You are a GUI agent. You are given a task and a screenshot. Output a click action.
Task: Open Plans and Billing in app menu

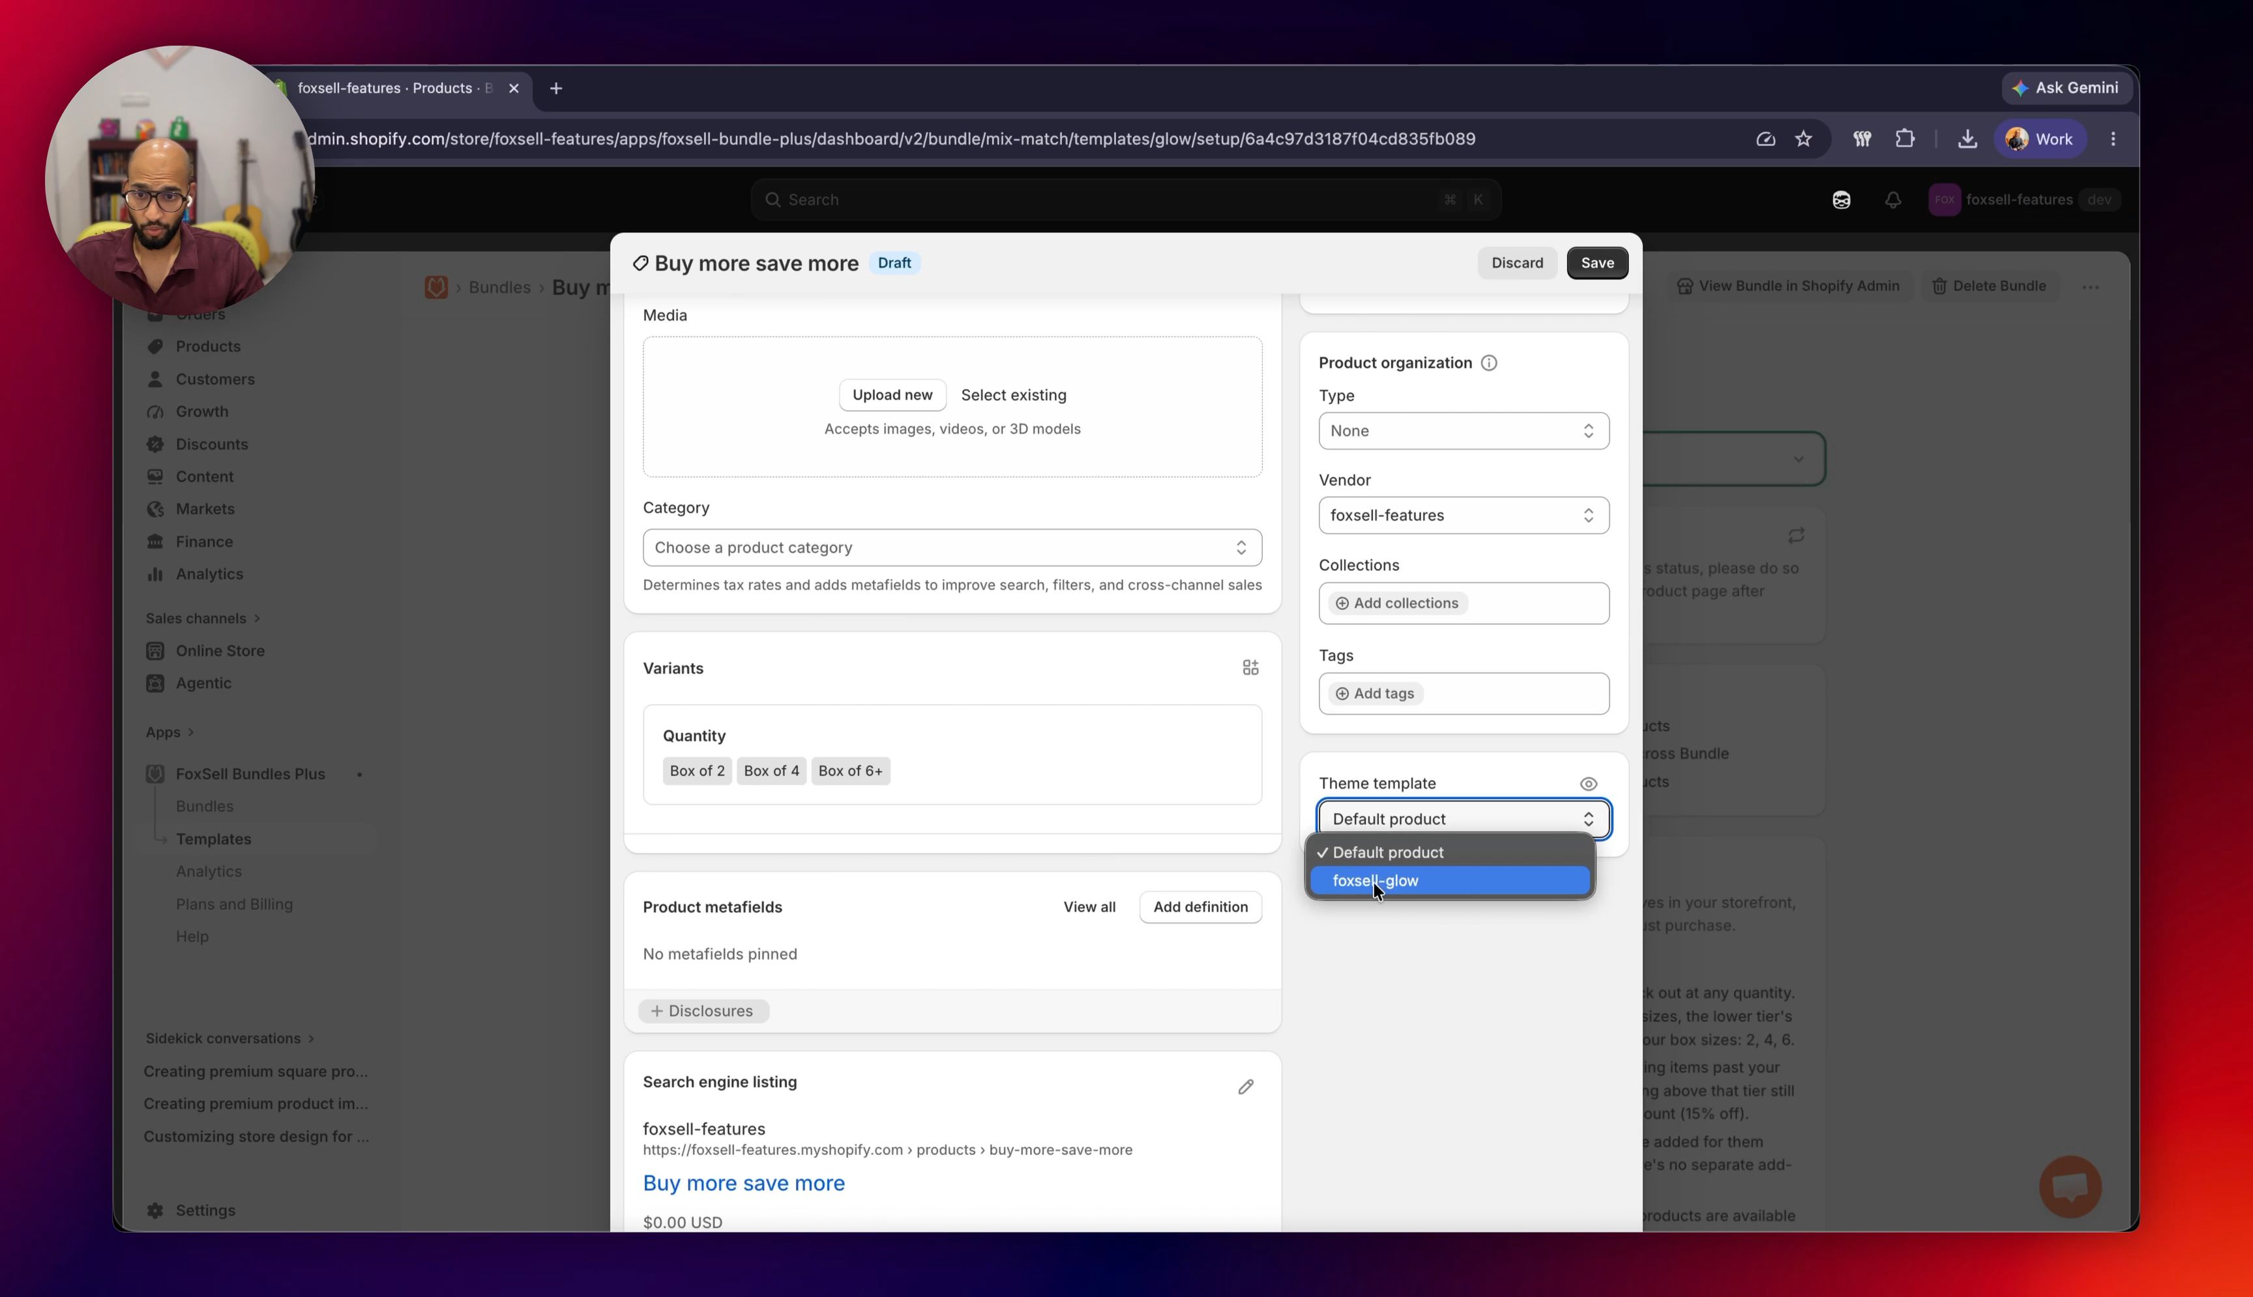[234, 904]
